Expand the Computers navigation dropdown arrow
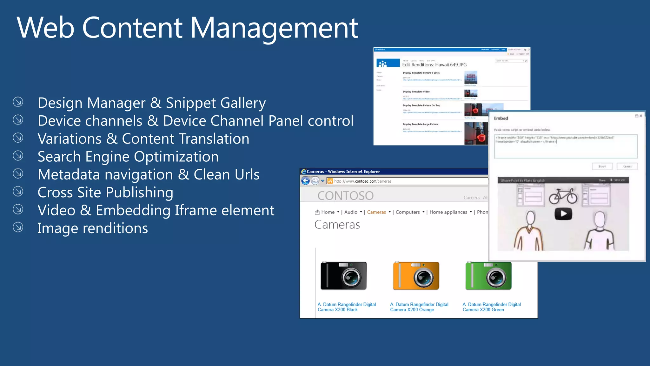 point(423,212)
